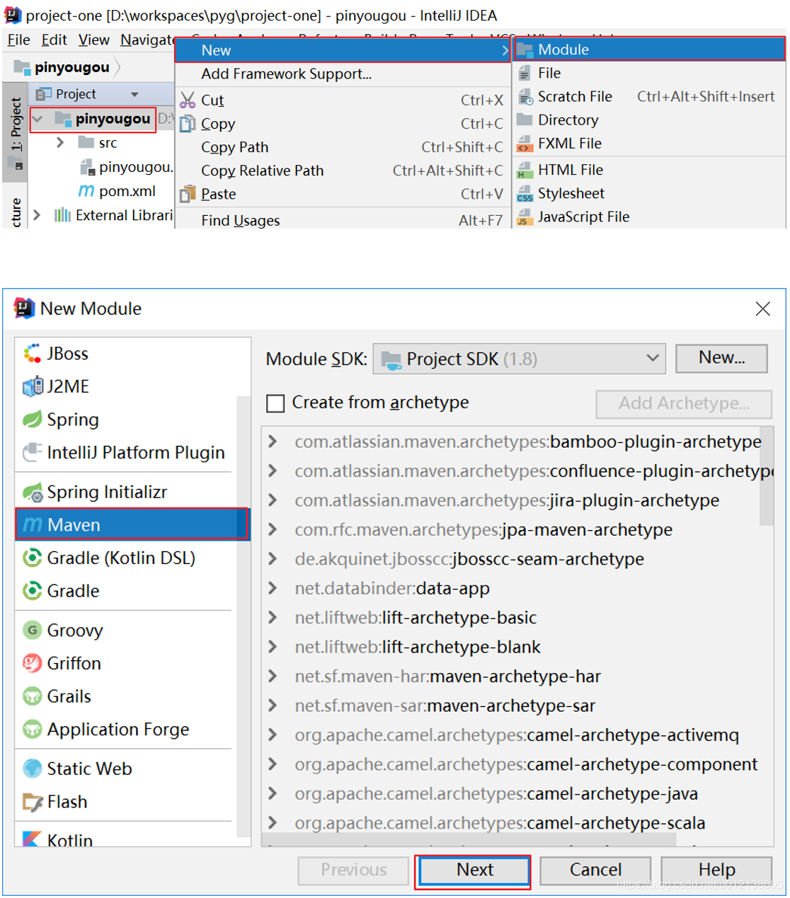Choose Module from the New submenu
The height and width of the screenshot is (898, 790).
(563, 50)
